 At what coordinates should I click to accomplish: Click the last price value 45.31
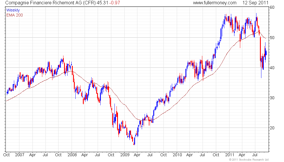pos(102,3)
